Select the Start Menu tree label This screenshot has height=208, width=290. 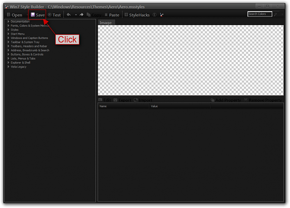tap(17, 34)
